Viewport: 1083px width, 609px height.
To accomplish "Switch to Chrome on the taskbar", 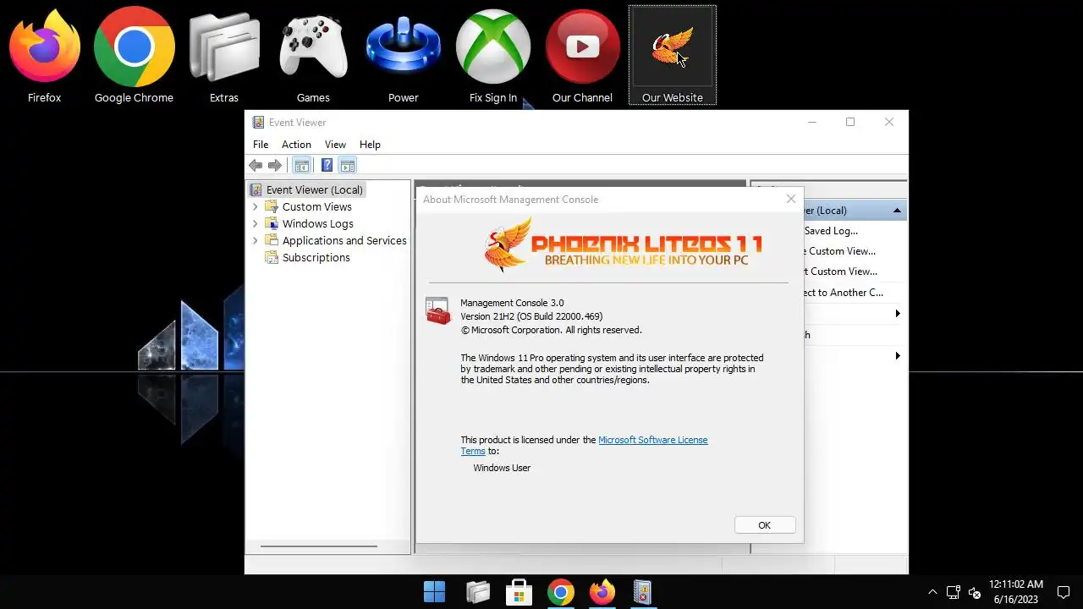I will coord(560,592).
